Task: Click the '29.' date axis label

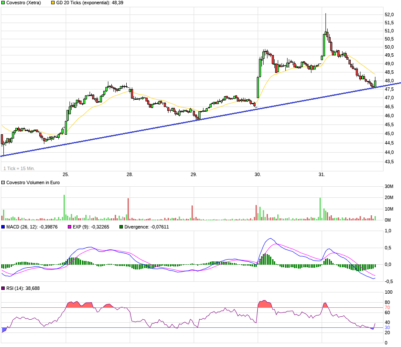Action: click(194, 174)
